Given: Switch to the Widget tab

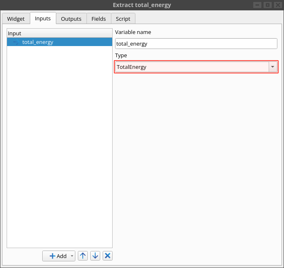Looking at the screenshot, I should click(x=16, y=19).
